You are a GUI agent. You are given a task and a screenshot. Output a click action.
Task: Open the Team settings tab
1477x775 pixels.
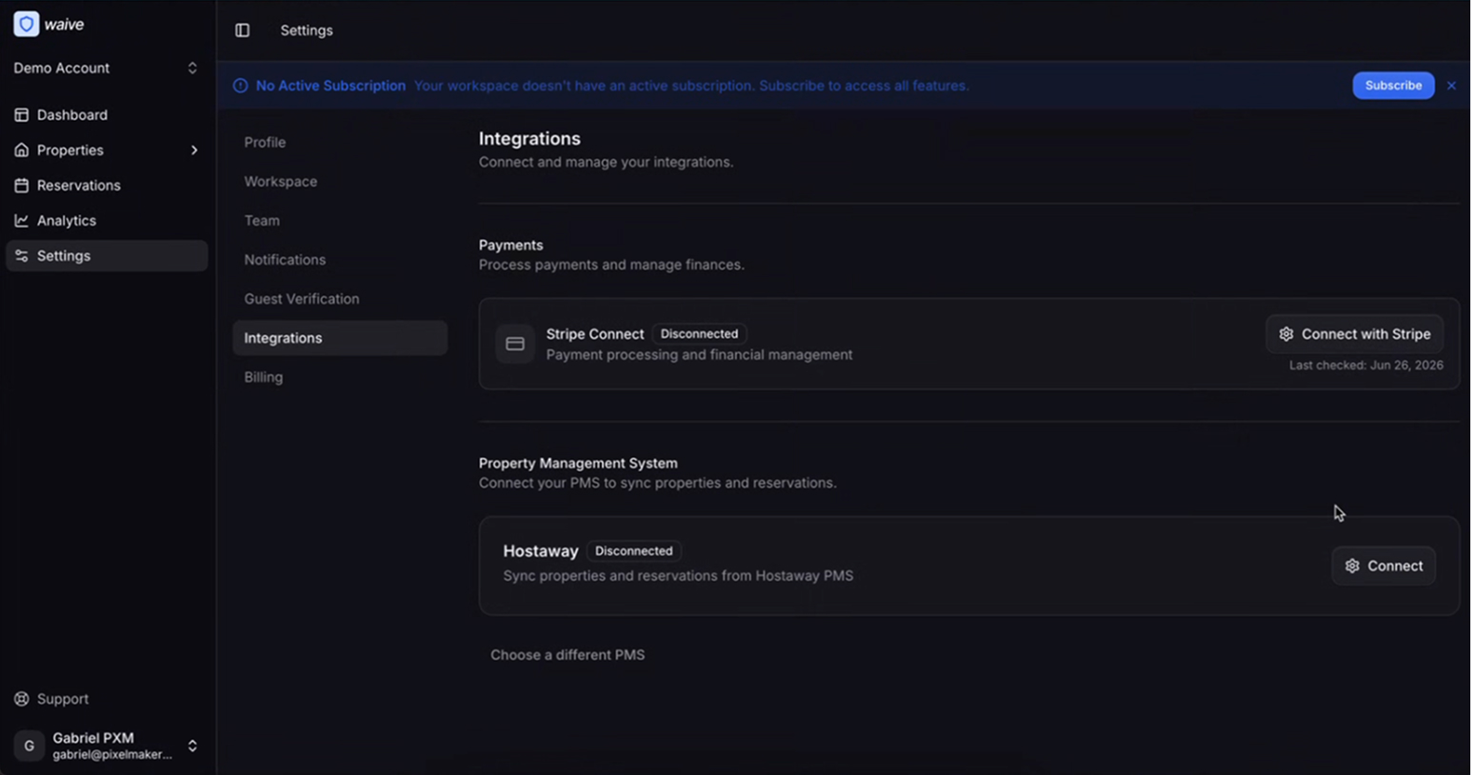[x=340, y=221]
